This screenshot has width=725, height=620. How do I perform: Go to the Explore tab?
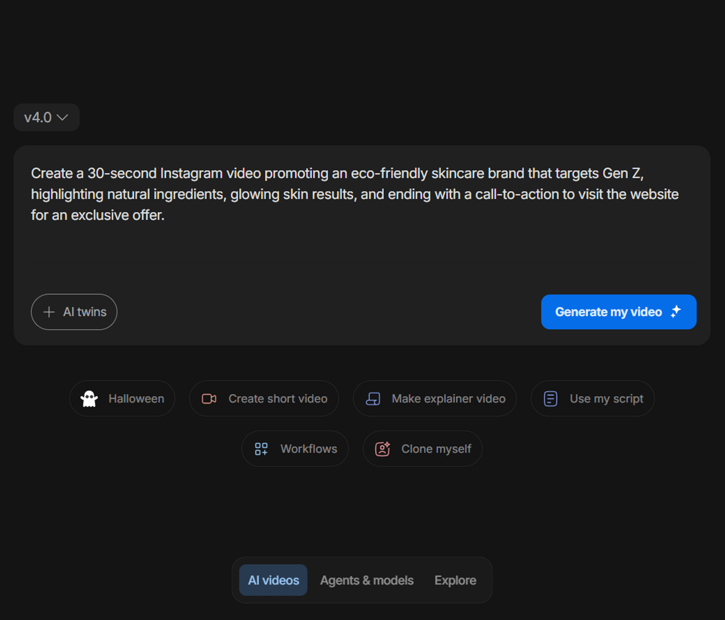click(455, 580)
